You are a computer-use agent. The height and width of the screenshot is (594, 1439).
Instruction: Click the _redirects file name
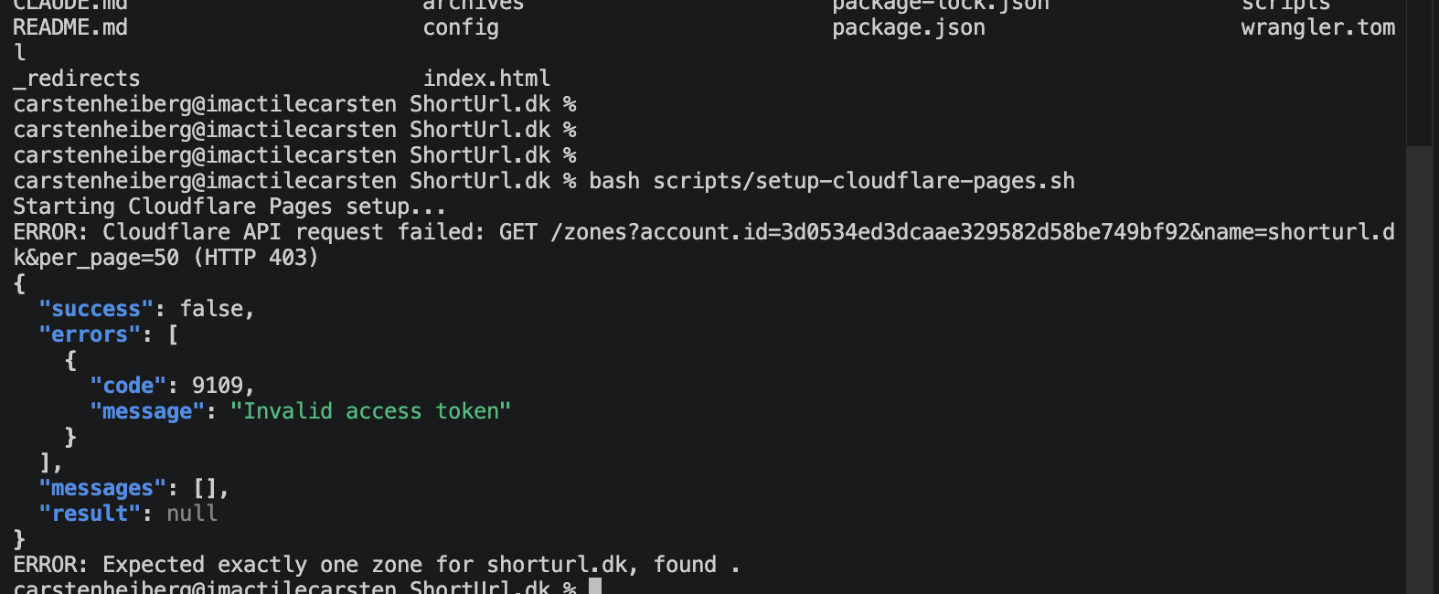click(77, 79)
